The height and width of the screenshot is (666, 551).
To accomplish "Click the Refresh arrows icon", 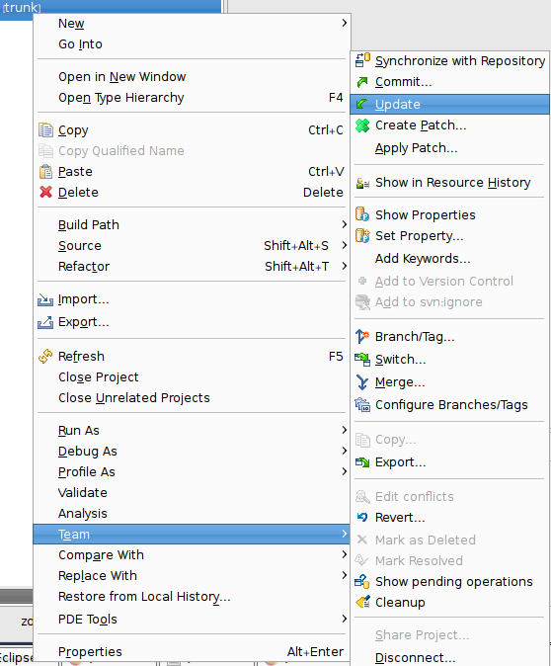I will click(45, 356).
